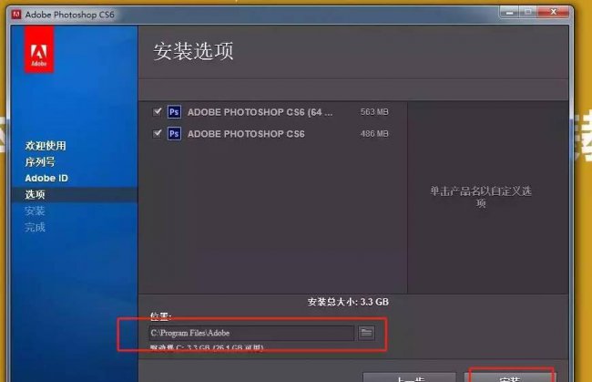The height and width of the screenshot is (382, 592).
Task: Go to the 序列号 step
Action: point(40,161)
